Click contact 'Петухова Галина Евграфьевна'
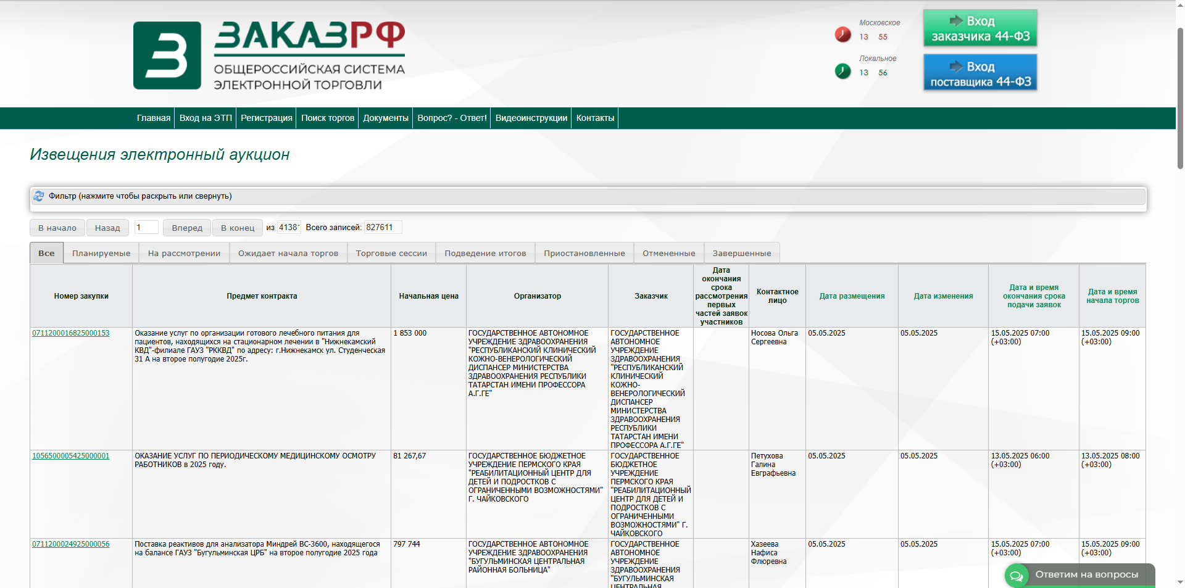 (x=773, y=465)
